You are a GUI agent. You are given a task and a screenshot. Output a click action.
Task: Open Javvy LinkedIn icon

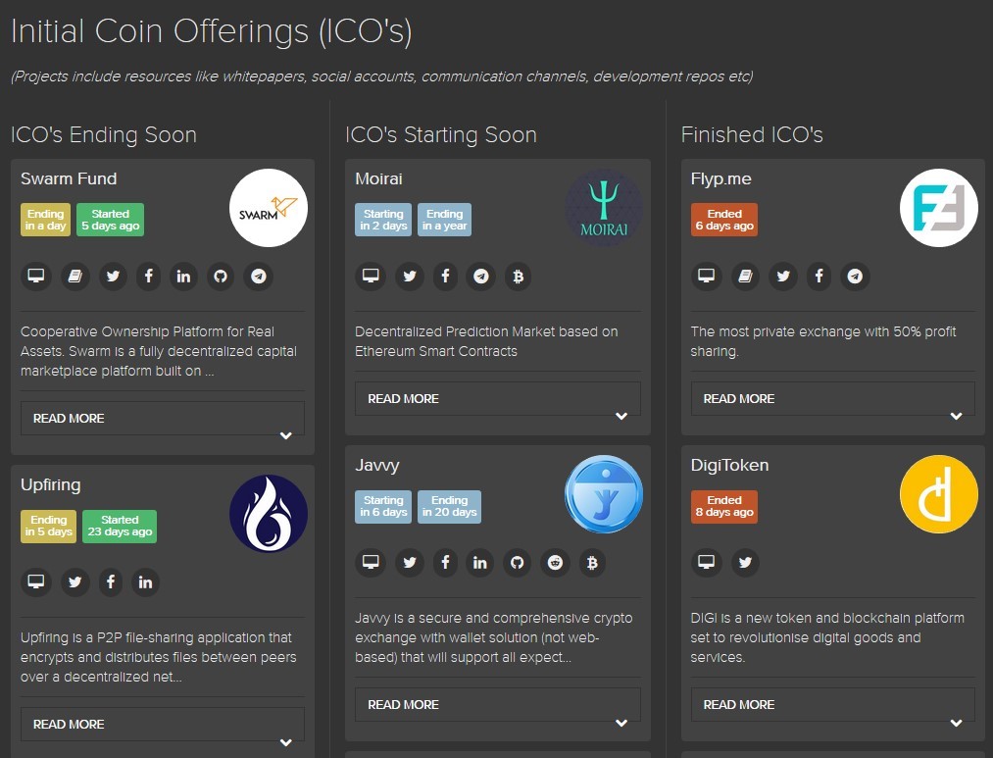[x=480, y=562]
